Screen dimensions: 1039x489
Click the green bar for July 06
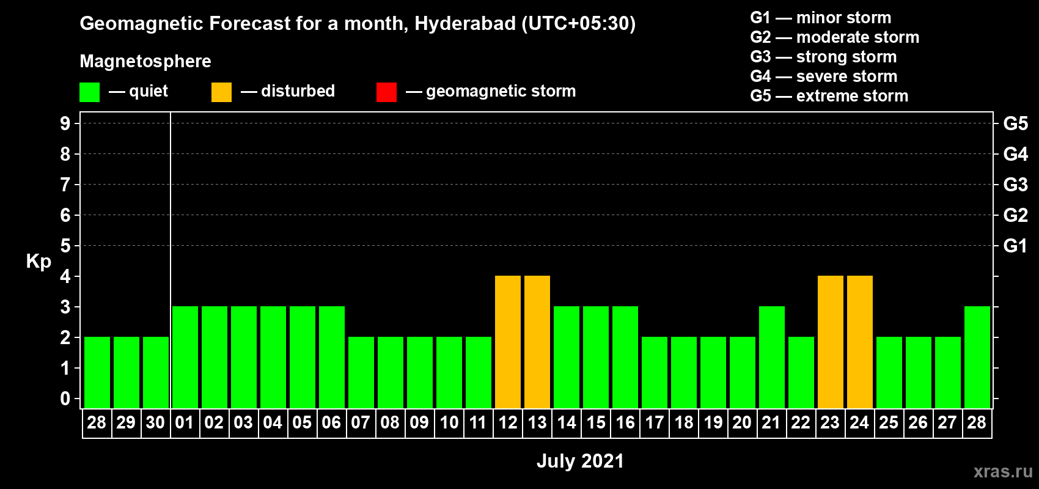click(332, 357)
